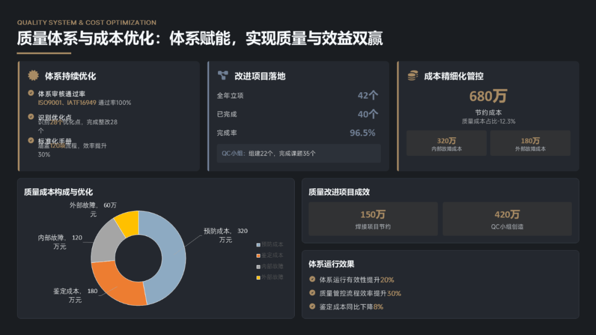Viewport: 596px width, 335px height.
Task: Open the 420万 QC小组创造 card
Action: click(x=507, y=219)
